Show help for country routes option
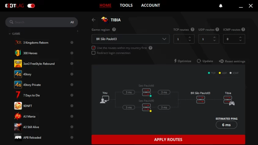 tap(150, 48)
